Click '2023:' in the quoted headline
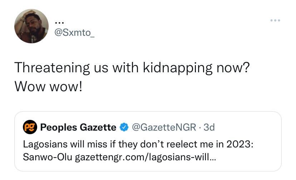The image size is (296, 180). (x=242, y=145)
